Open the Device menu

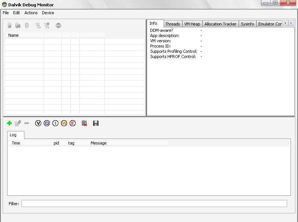[x=48, y=13]
